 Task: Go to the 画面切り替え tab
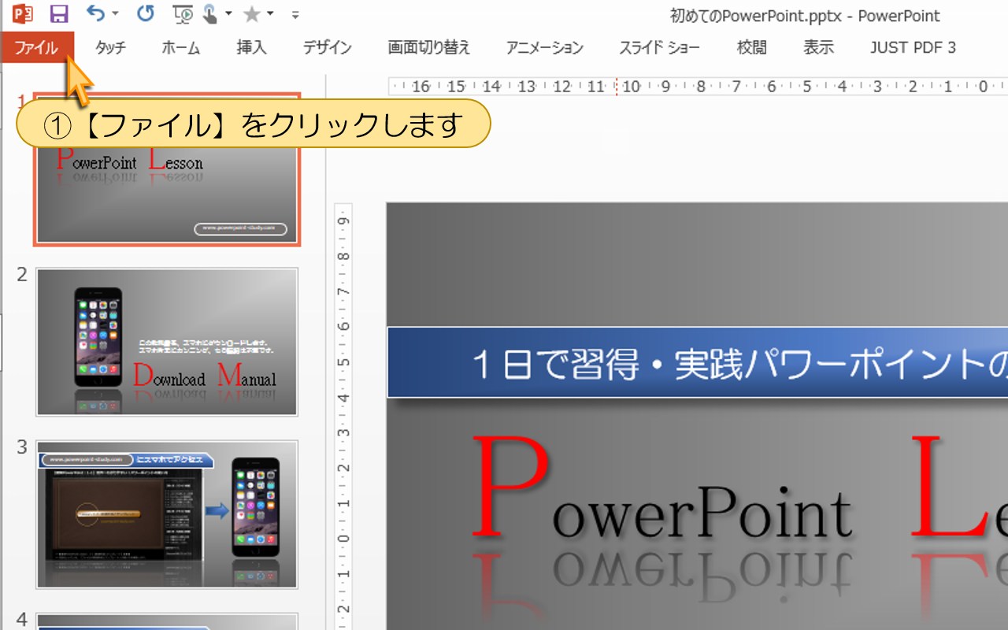429,47
